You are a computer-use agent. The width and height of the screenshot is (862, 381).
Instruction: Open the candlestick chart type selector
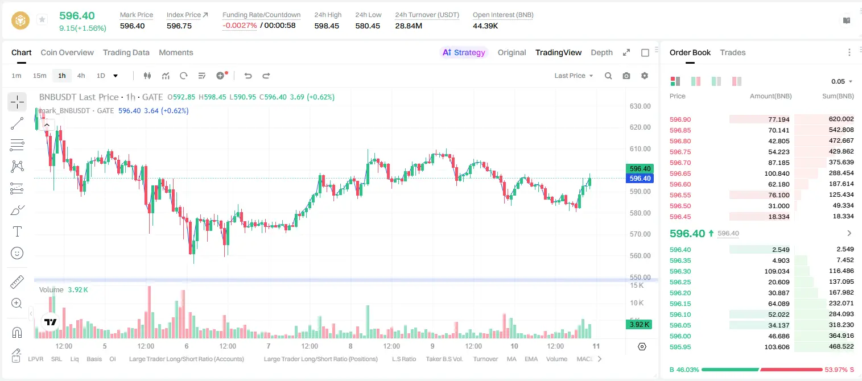click(147, 76)
